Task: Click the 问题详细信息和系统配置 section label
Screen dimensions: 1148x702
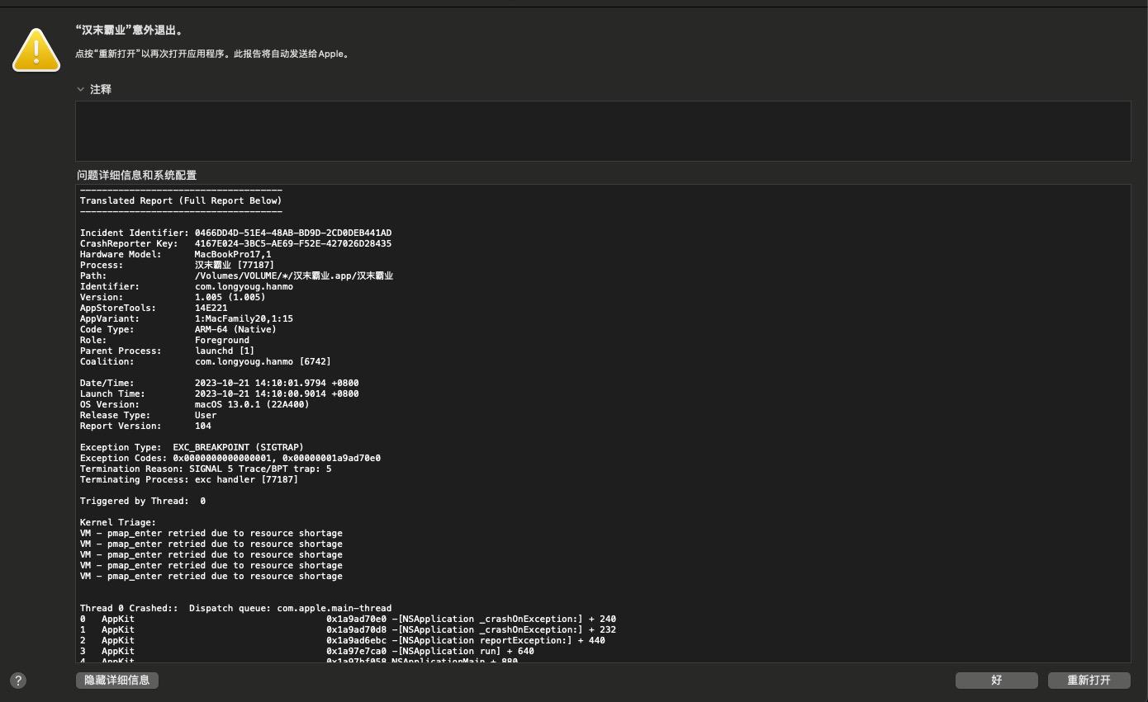Action: 137,175
